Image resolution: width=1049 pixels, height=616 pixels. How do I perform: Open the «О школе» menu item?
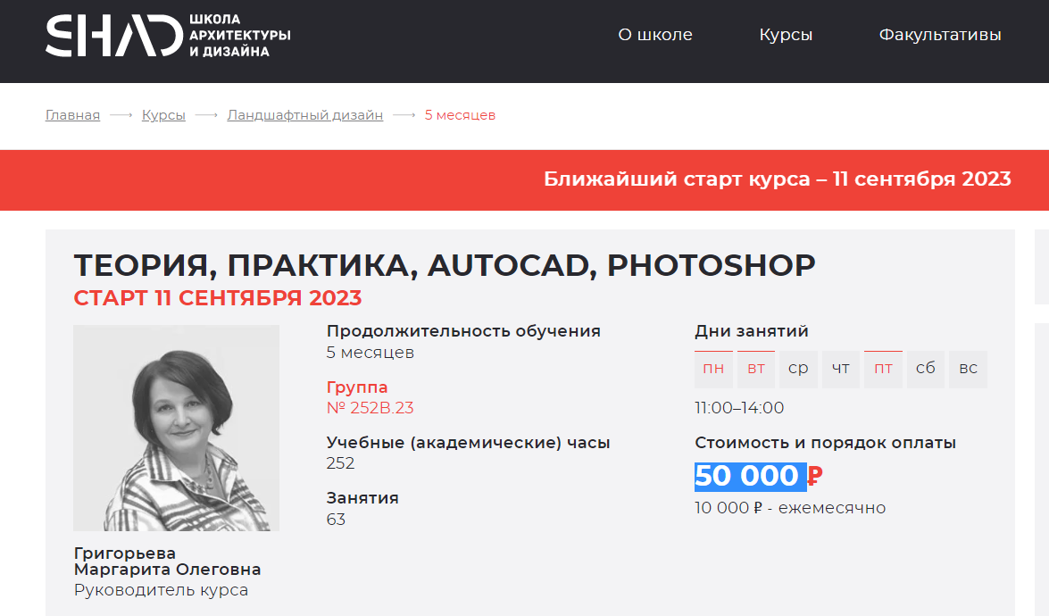tap(655, 35)
